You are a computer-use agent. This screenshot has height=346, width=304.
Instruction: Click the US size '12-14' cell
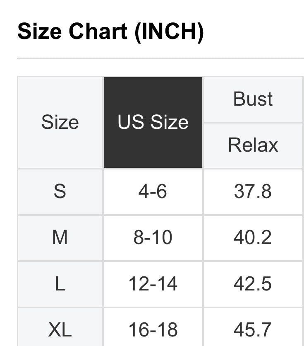tap(153, 284)
